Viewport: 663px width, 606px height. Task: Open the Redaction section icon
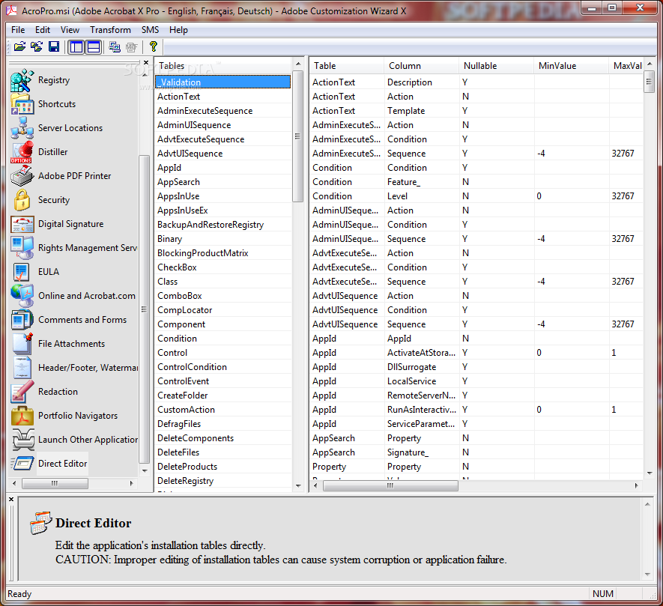point(22,392)
